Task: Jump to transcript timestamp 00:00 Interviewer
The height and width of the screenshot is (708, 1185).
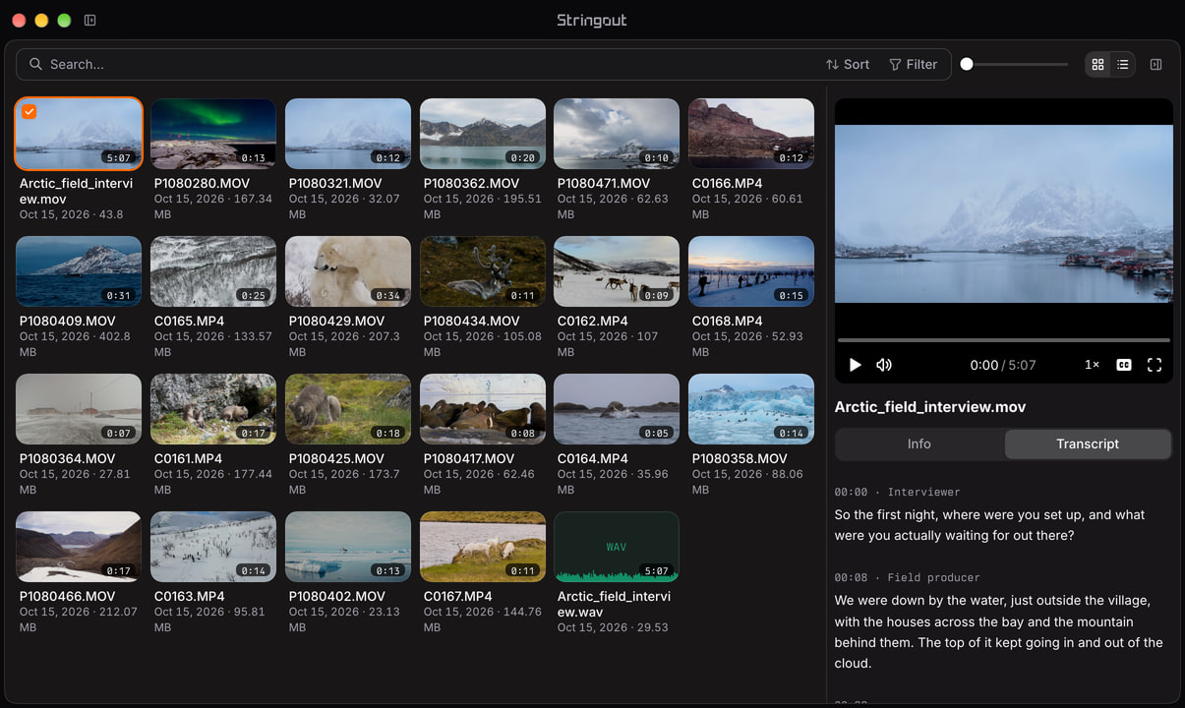Action: 897,492
